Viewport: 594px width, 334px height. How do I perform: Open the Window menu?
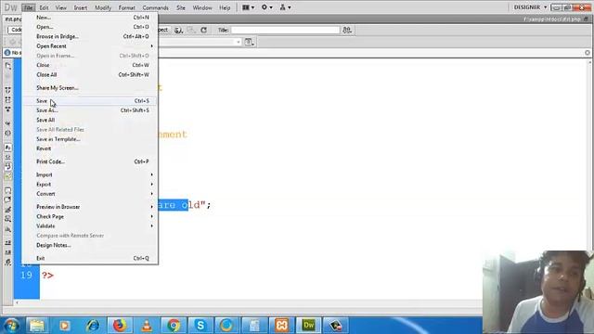click(x=202, y=7)
